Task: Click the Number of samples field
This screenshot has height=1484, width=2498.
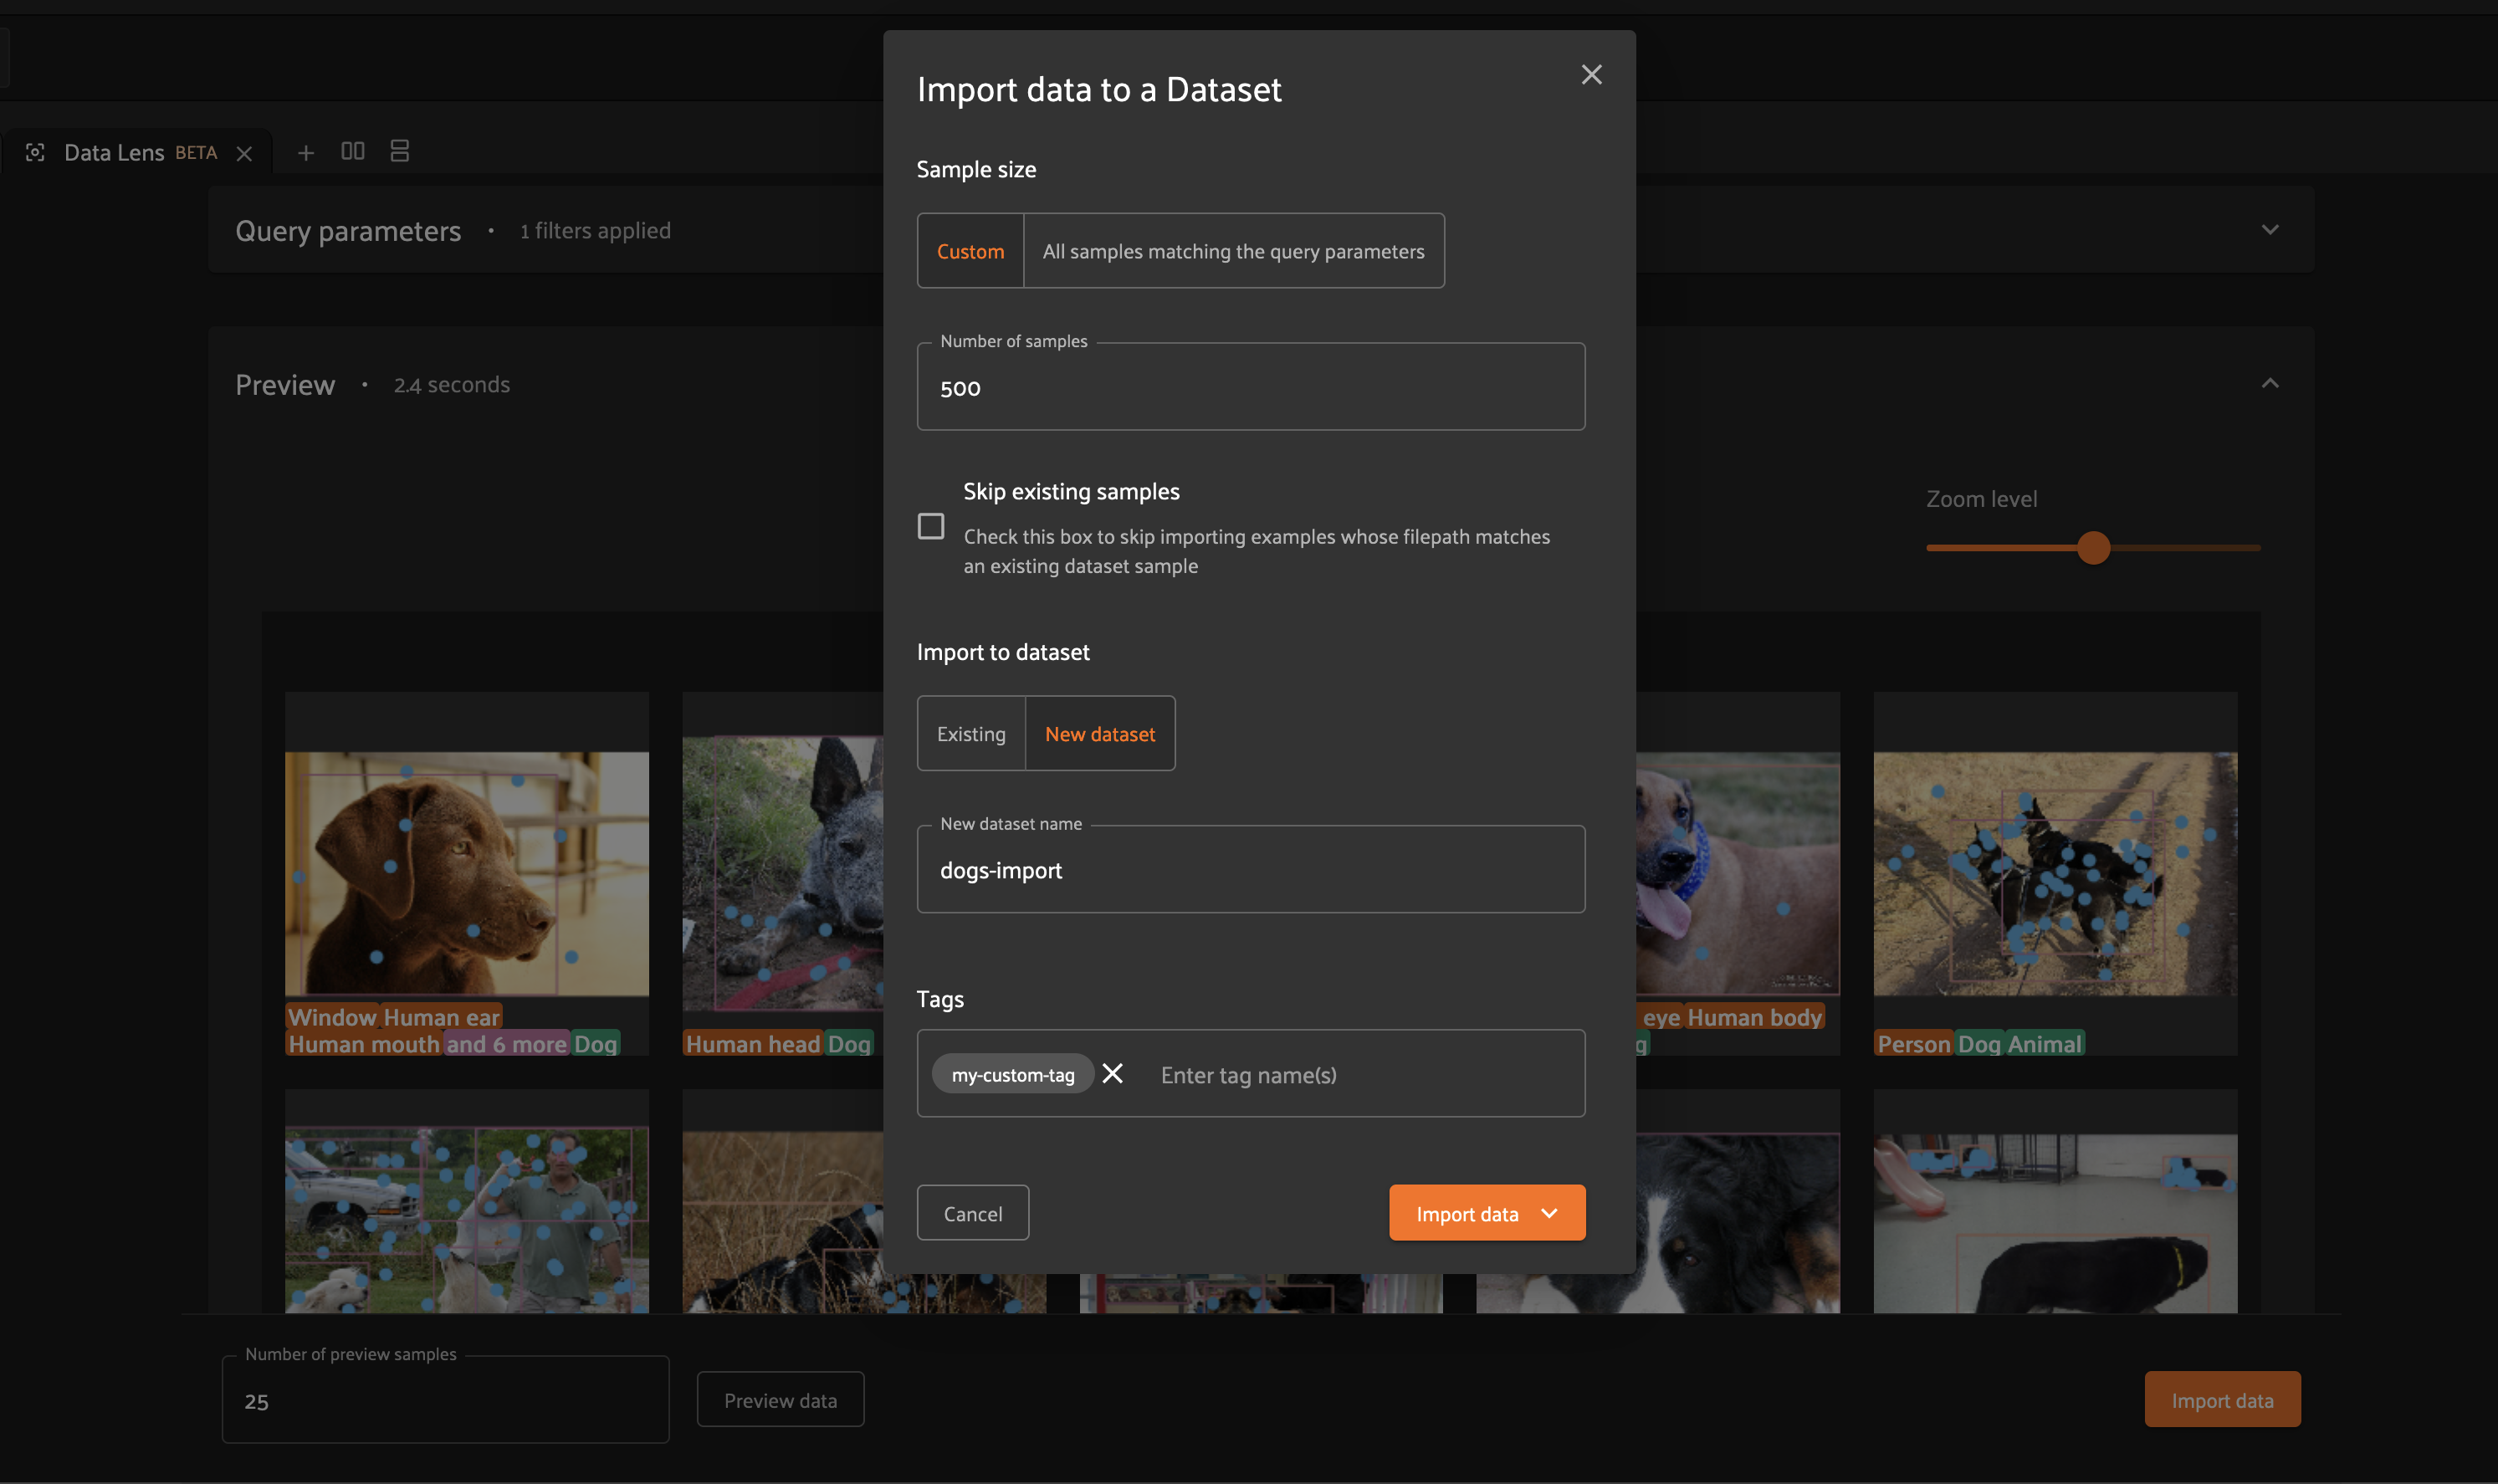Action: (1250, 387)
